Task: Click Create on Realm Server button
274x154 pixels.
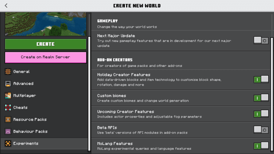Action: tap(46, 57)
